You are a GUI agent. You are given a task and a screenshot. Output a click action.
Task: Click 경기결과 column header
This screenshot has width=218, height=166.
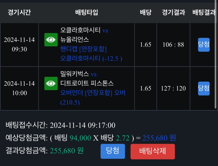coord(173,13)
